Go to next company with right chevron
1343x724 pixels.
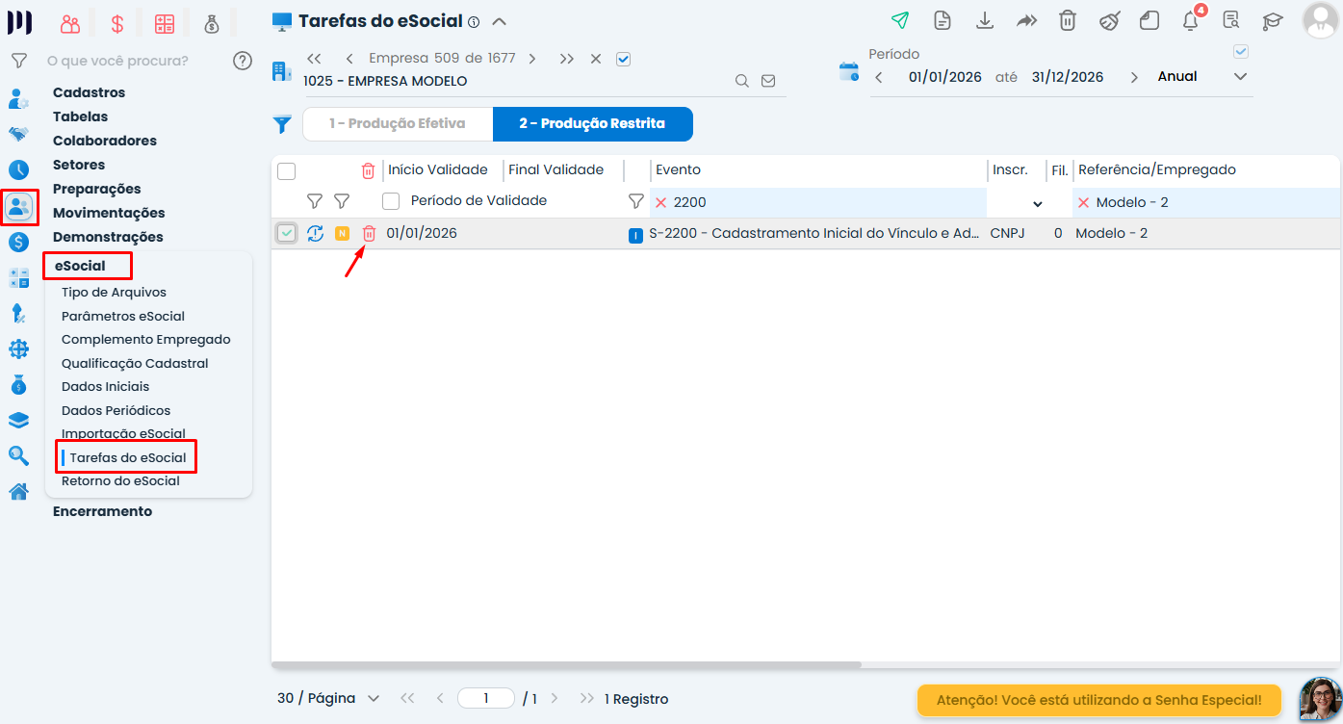pyautogui.click(x=532, y=59)
